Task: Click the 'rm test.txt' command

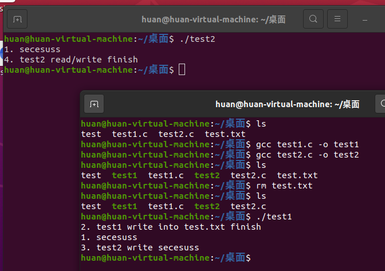Action: [x=284, y=186]
